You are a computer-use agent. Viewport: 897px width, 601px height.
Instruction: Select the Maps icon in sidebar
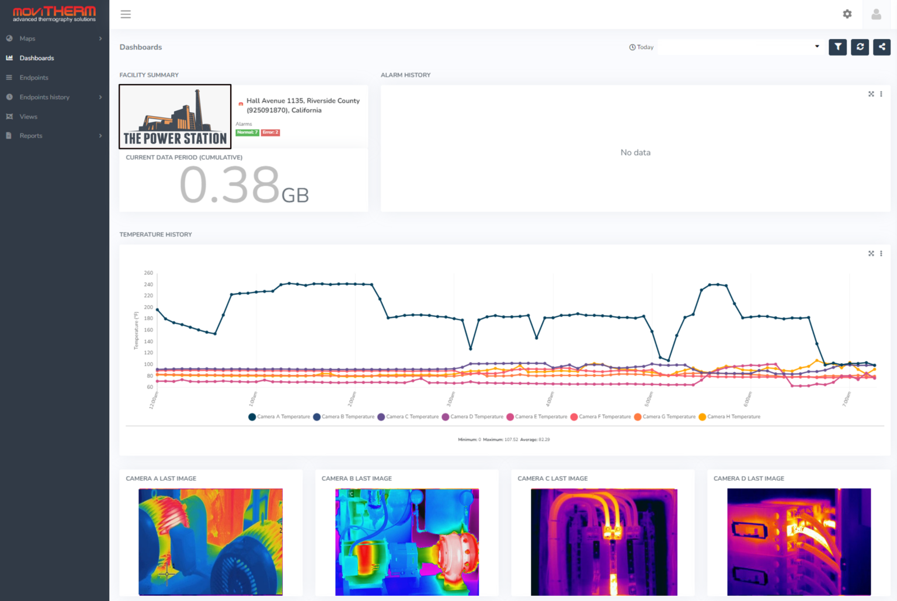pos(9,38)
